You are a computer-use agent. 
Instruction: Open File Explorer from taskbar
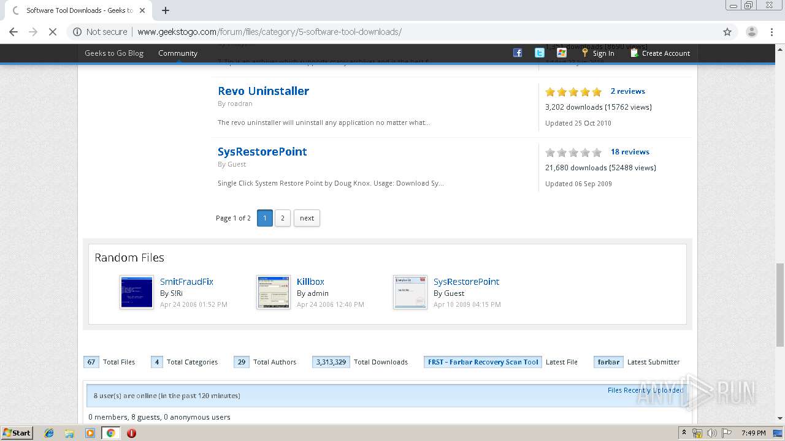pos(69,433)
